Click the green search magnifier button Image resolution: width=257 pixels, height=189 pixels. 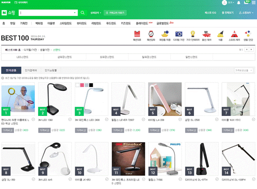point(83,13)
